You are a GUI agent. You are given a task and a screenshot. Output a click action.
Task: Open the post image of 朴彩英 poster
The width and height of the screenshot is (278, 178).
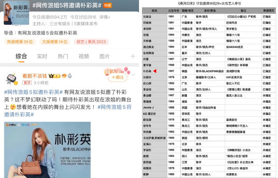click(47, 150)
